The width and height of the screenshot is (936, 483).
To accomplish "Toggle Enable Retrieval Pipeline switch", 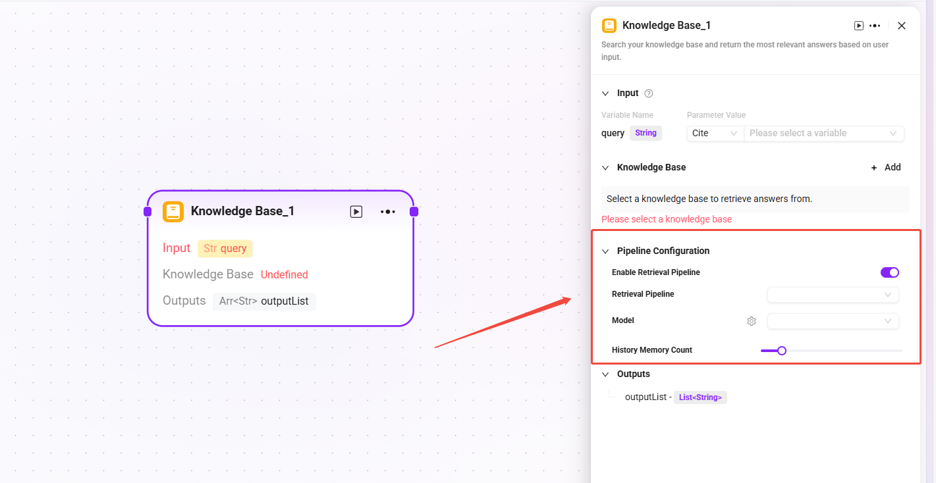I will click(890, 272).
